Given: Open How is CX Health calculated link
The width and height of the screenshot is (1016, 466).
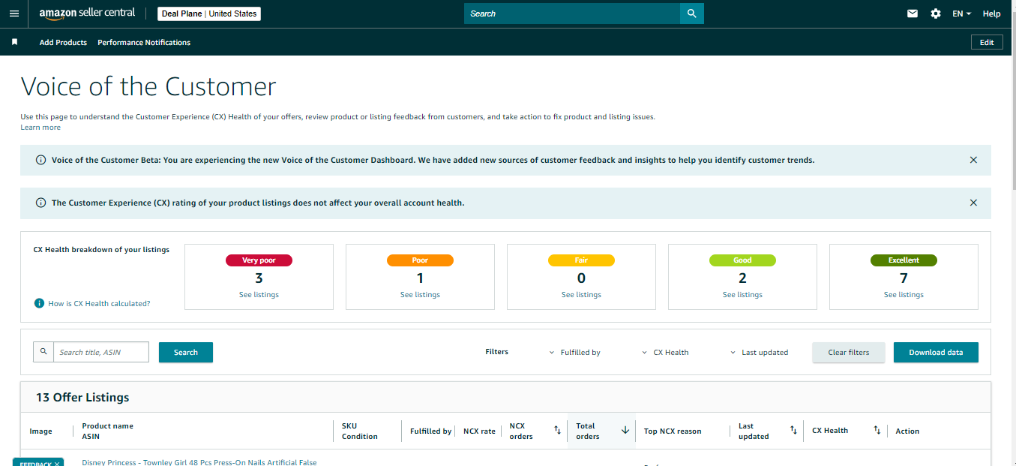Looking at the screenshot, I should (x=99, y=303).
